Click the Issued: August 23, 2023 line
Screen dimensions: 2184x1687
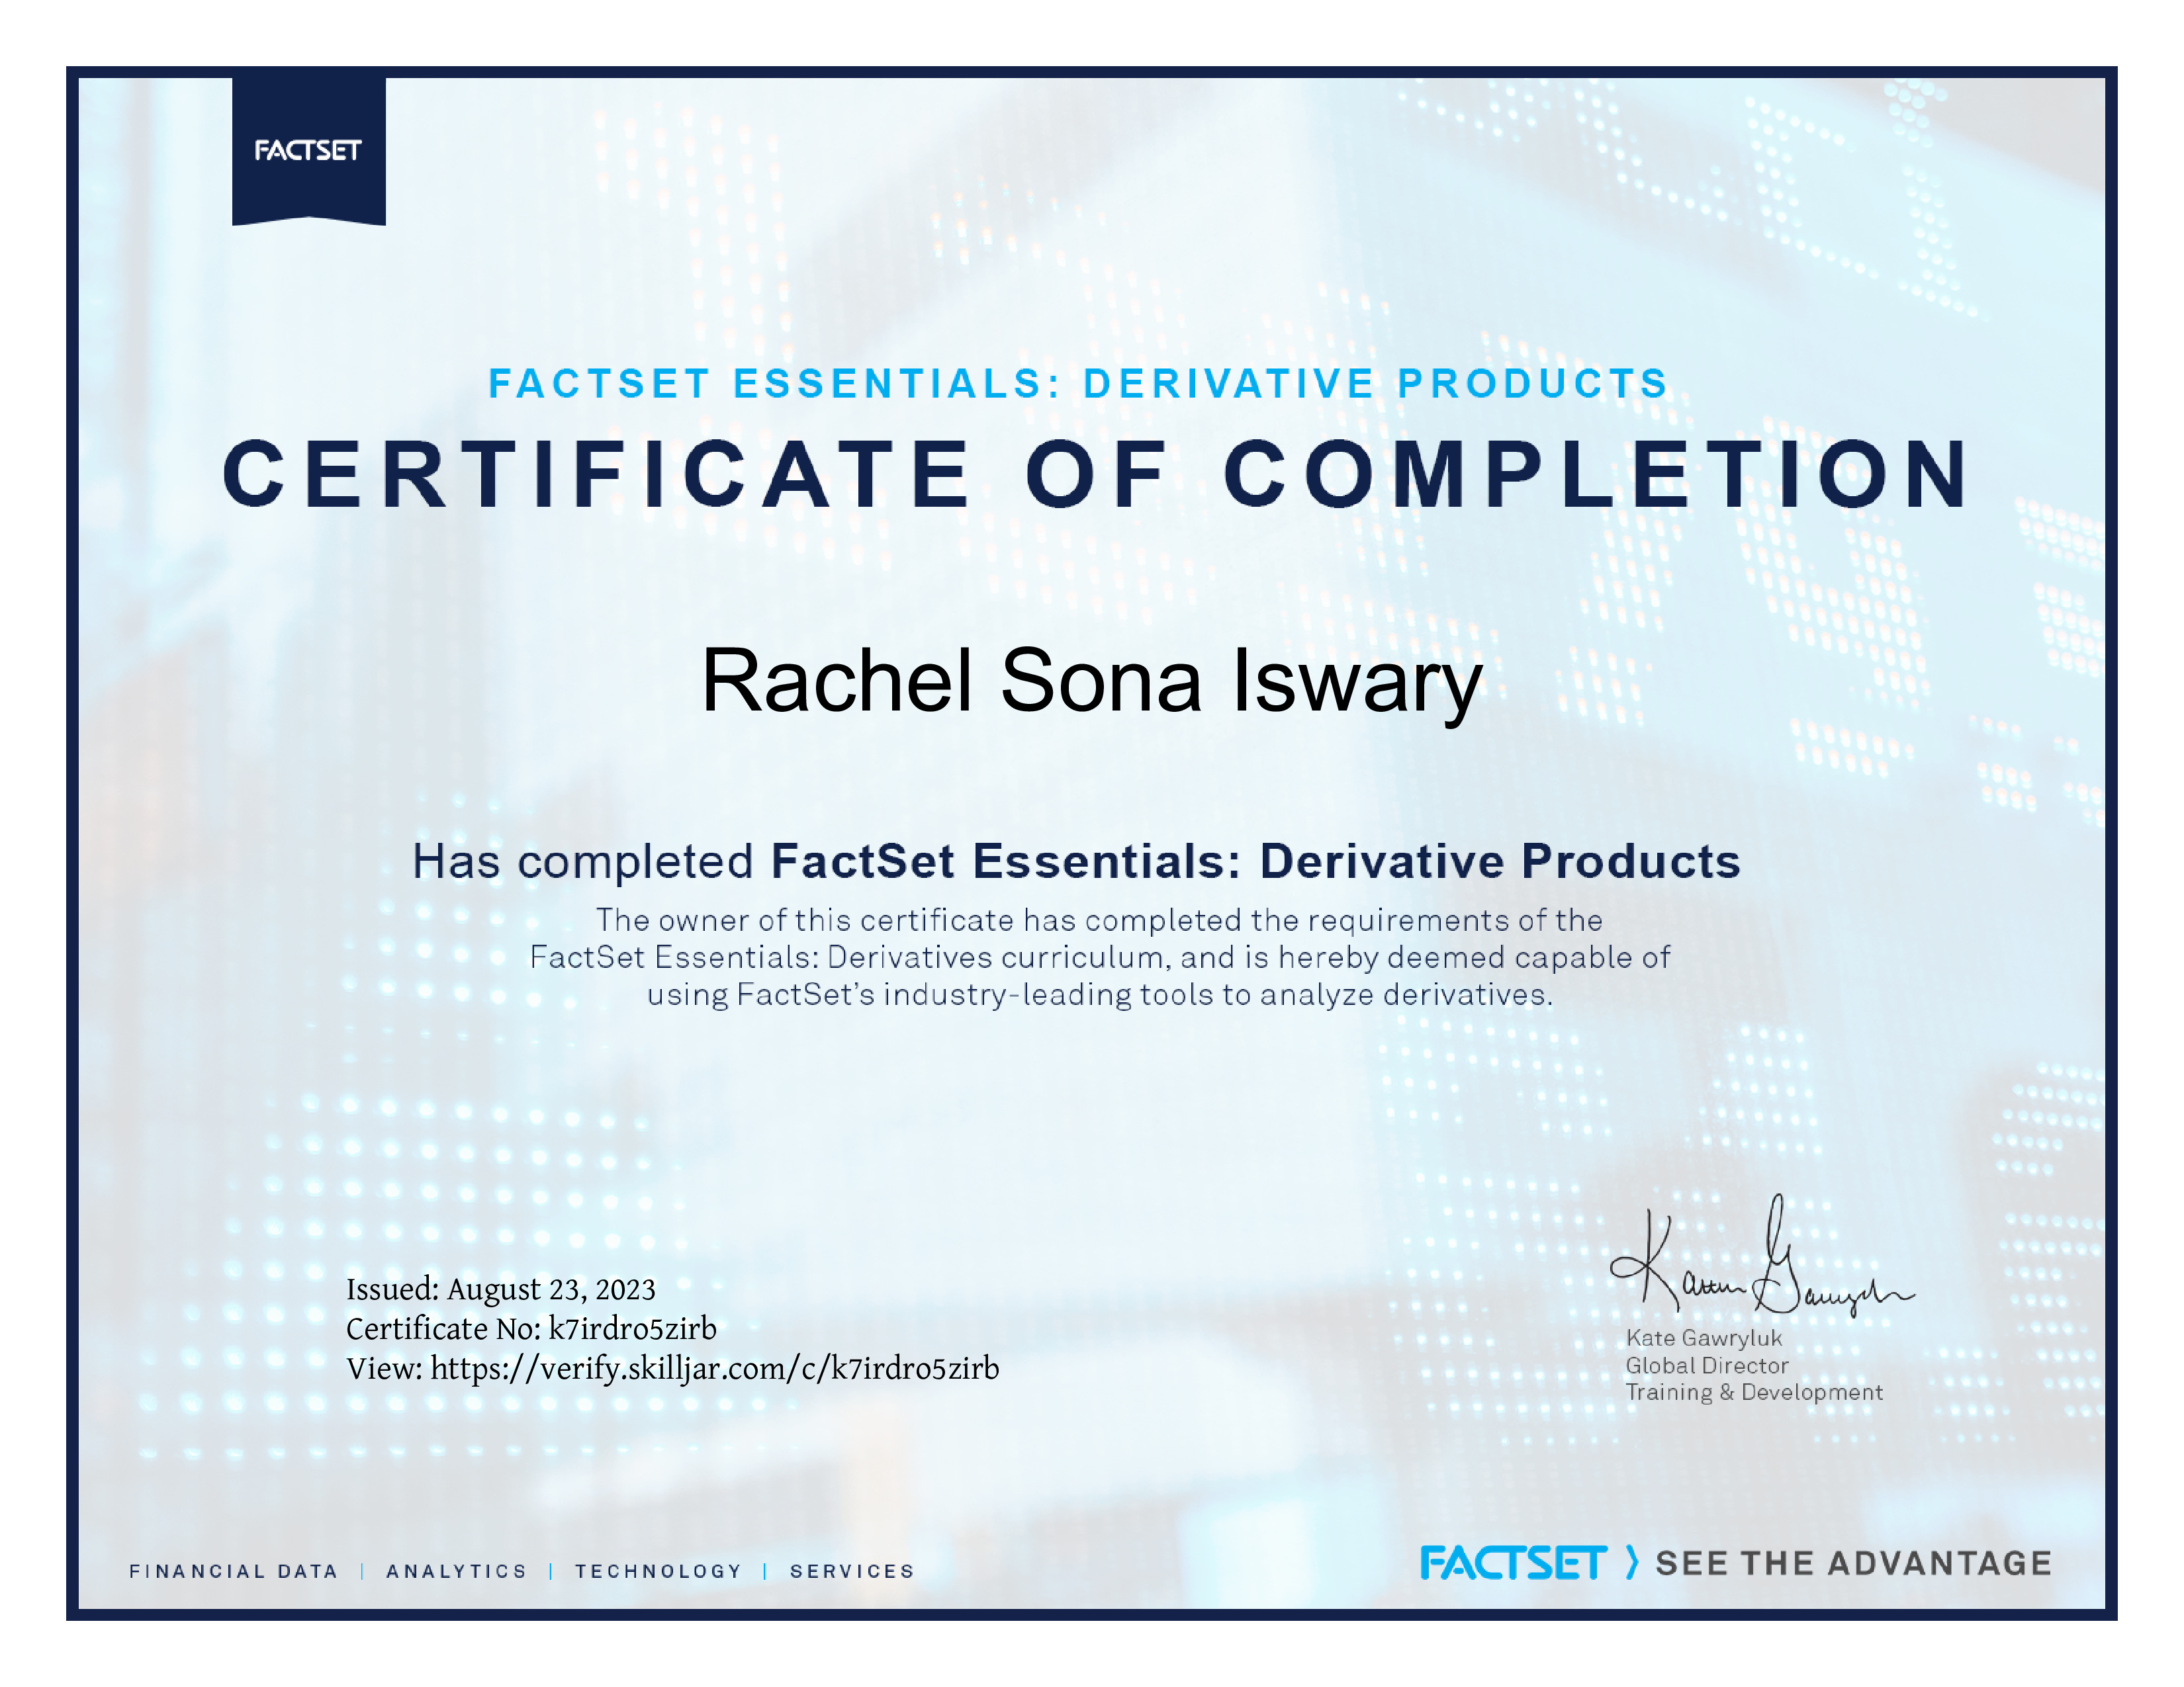501,1289
